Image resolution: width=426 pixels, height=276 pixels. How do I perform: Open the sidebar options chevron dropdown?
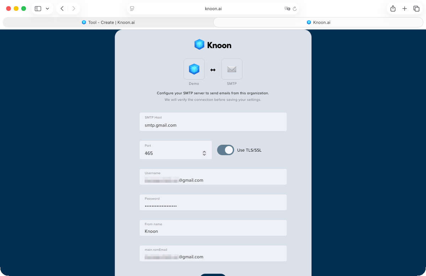click(47, 9)
